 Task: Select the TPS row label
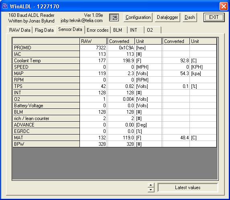[46, 86]
